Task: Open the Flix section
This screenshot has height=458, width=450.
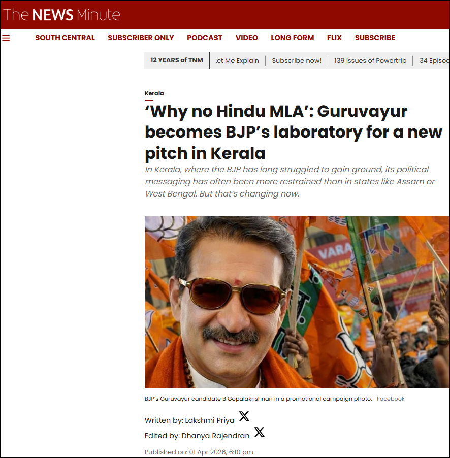Action: tap(334, 38)
